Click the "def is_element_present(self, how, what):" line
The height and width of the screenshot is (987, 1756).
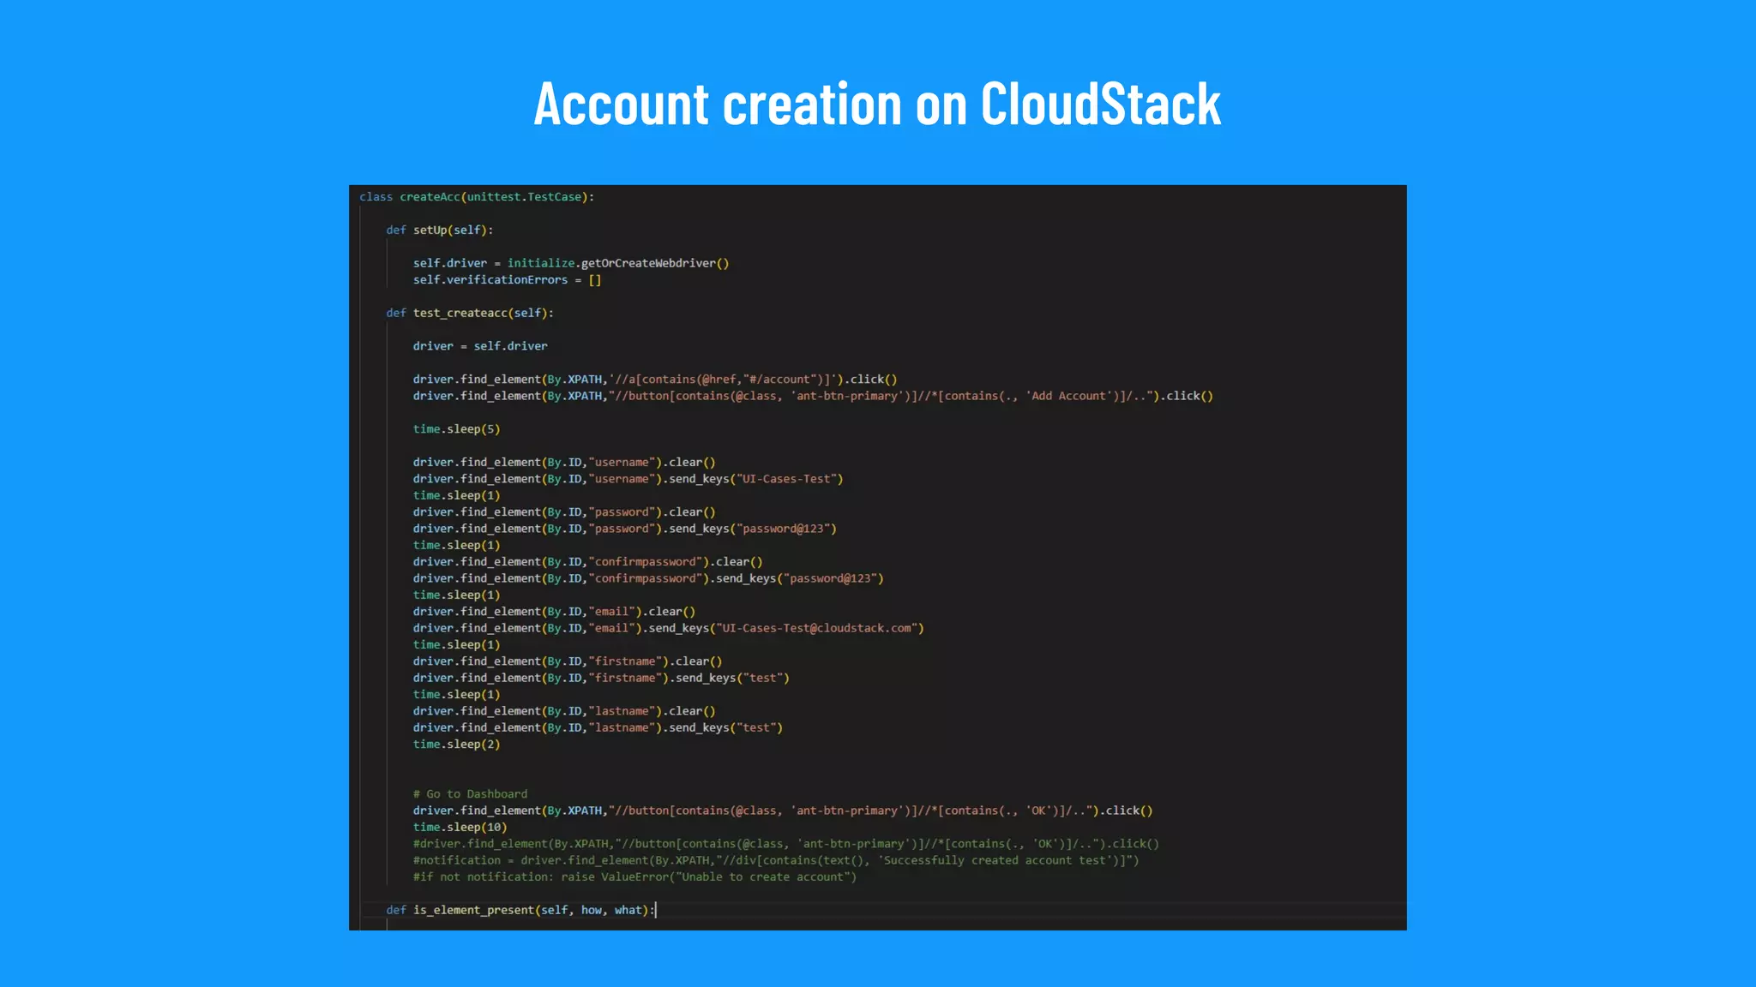tap(520, 910)
